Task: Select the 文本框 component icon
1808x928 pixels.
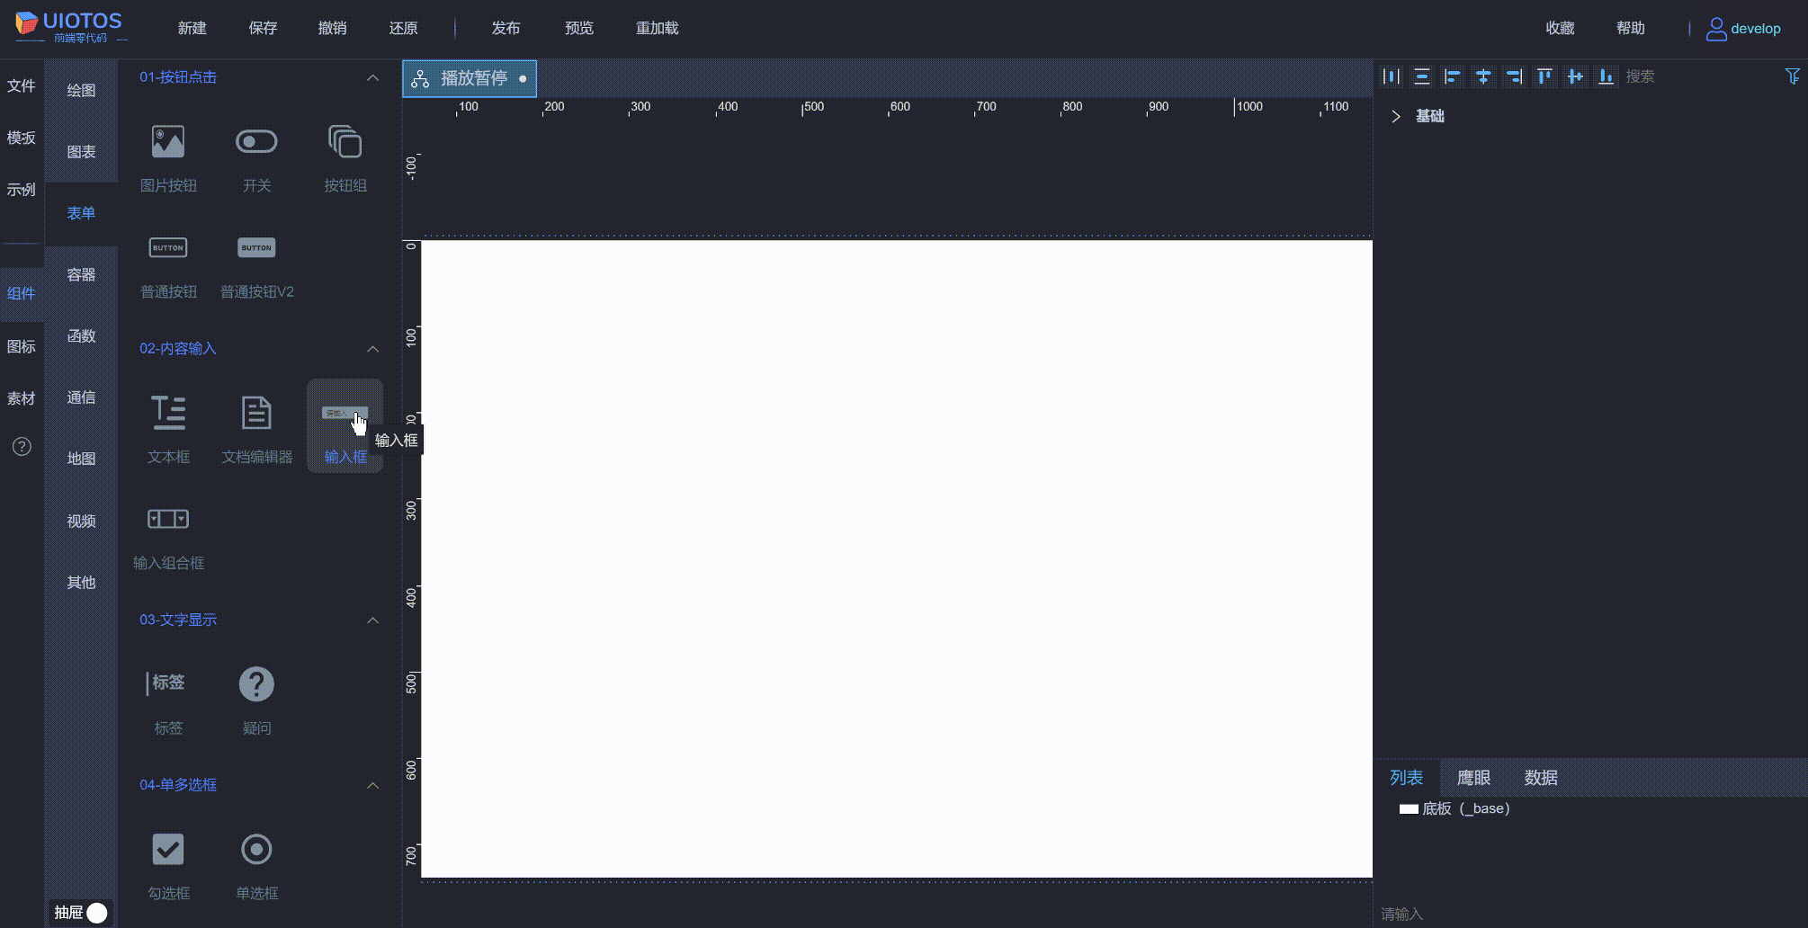Action: coord(167,412)
